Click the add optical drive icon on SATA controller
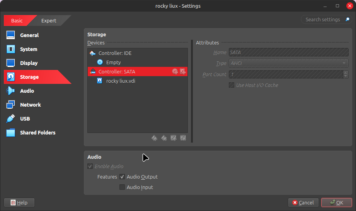Viewport: 356px width, 211px height. tap(175, 71)
